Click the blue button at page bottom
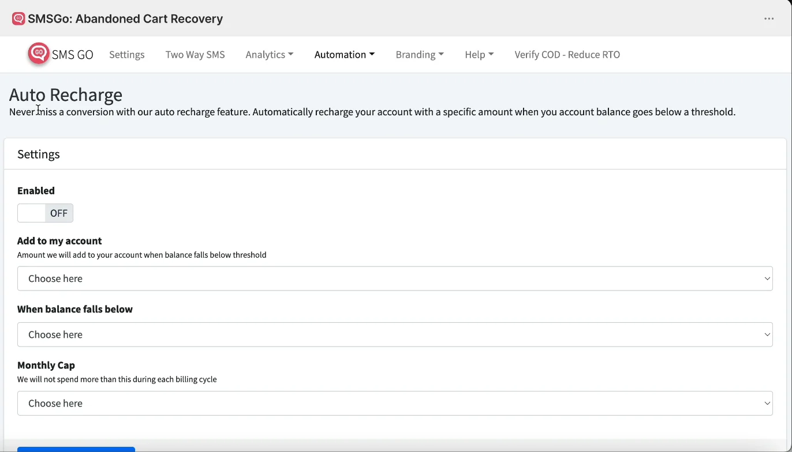The height and width of the screenshot is (452, 792). pyautogui.click(x=76, y=449)
